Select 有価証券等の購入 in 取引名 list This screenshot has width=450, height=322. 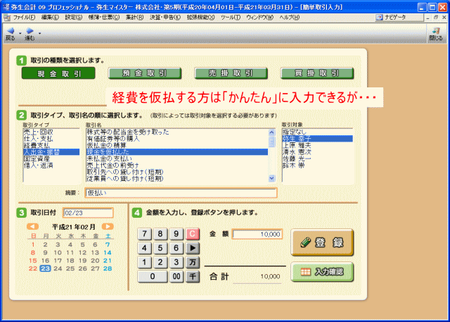click(177, 139)
